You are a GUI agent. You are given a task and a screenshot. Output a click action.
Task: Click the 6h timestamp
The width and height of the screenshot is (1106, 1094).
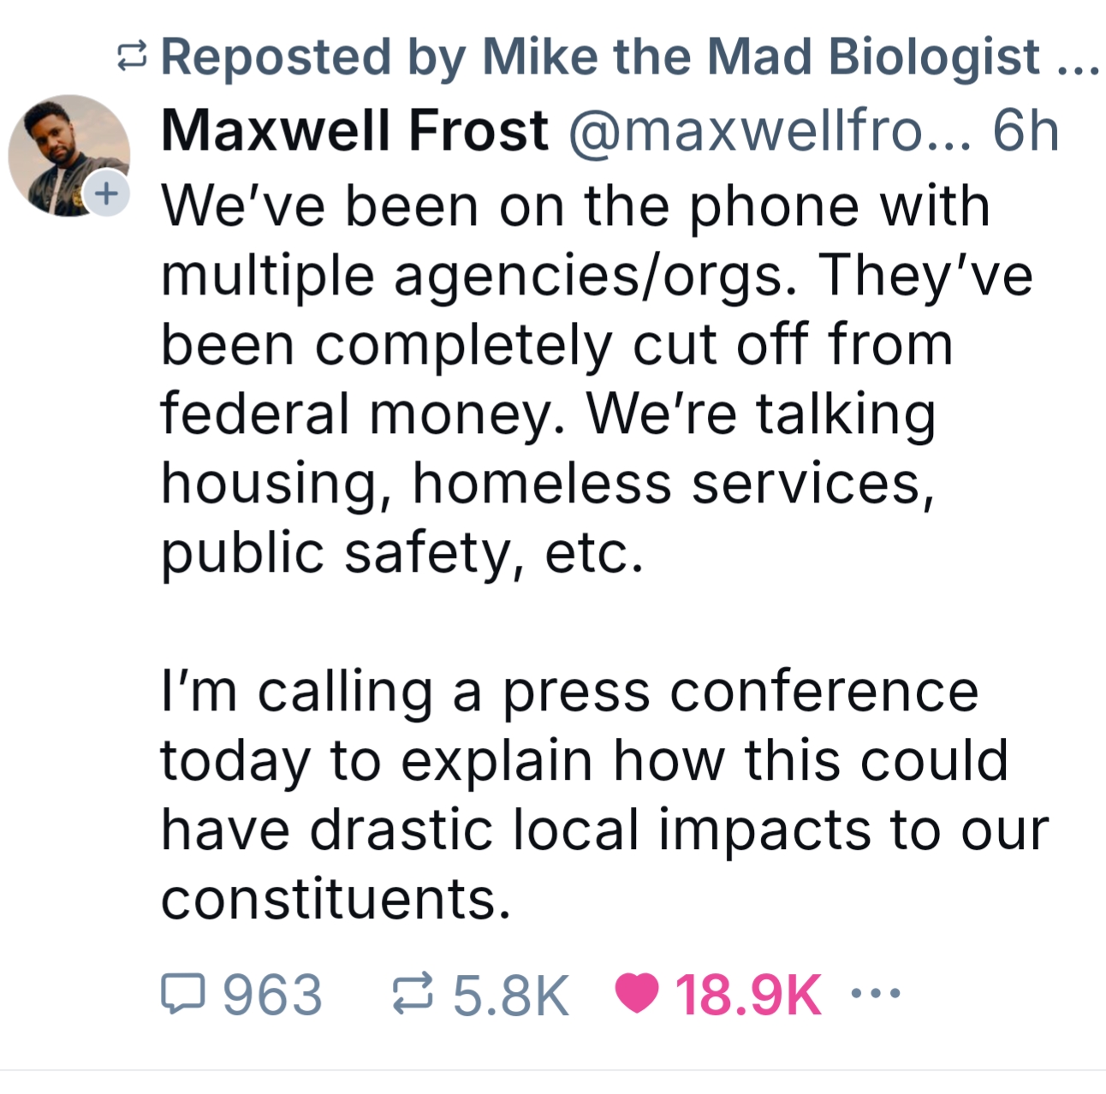coord(1026,131)
